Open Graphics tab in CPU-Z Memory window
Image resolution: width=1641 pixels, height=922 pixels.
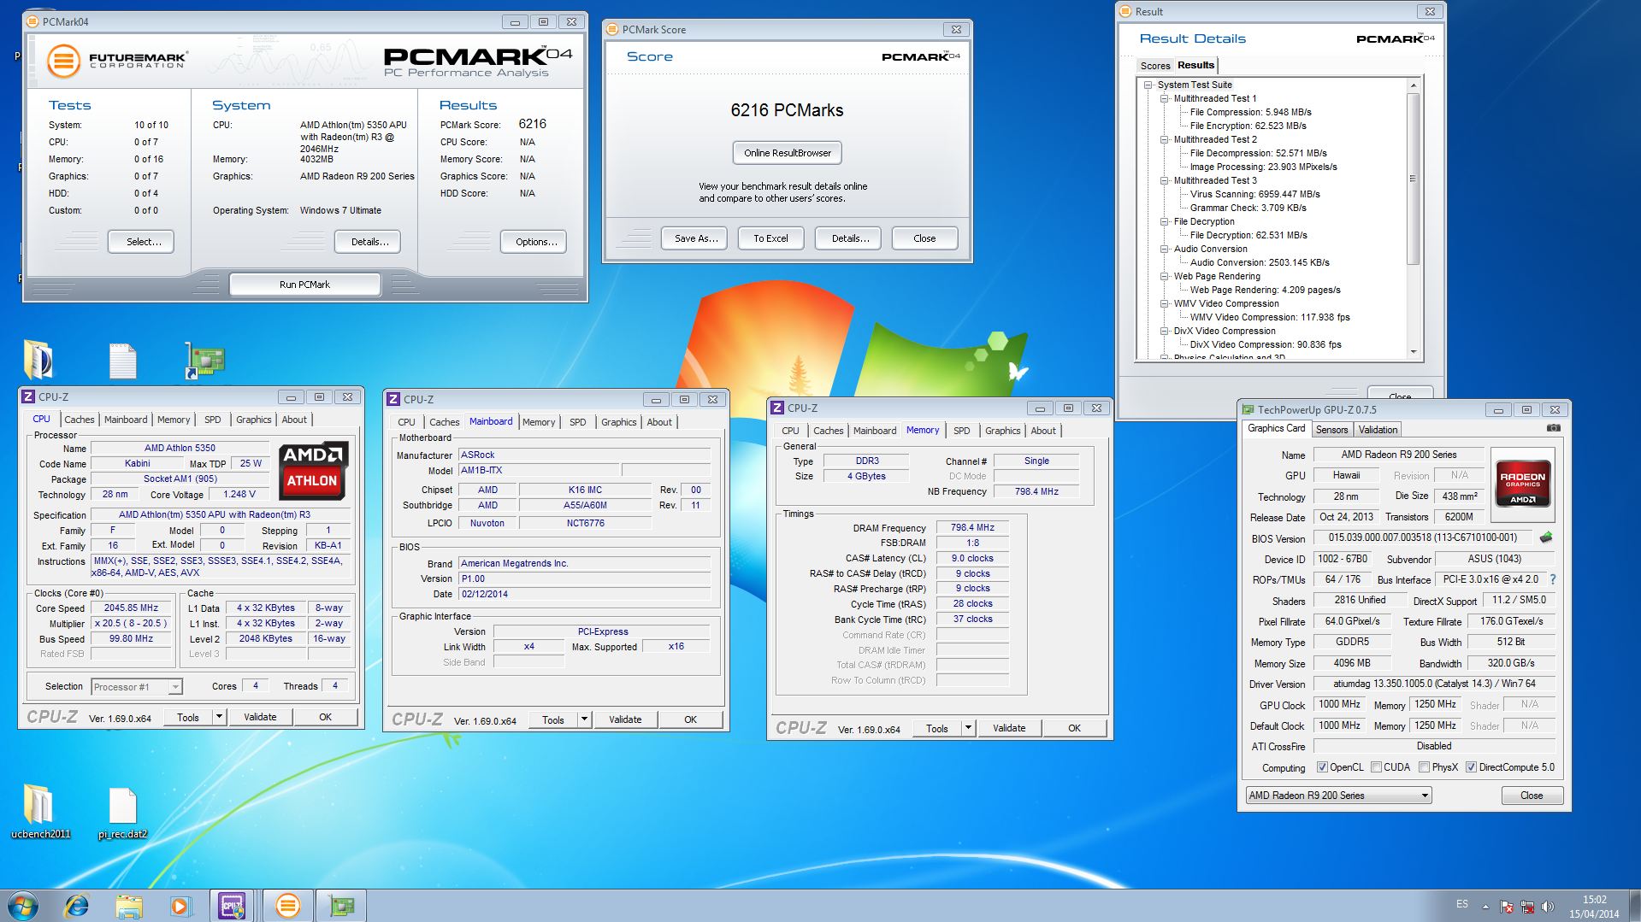(1003, 431)
